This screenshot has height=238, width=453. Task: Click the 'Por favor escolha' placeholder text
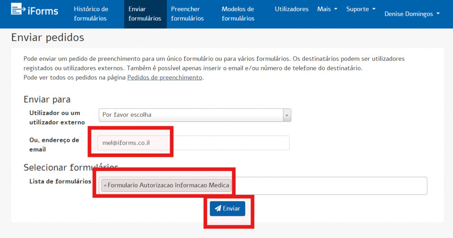coord(127,115)
